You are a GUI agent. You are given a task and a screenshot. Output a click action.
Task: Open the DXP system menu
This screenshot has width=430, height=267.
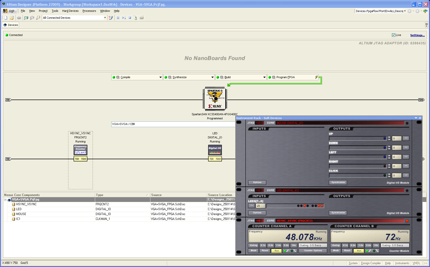coord(9,11)
